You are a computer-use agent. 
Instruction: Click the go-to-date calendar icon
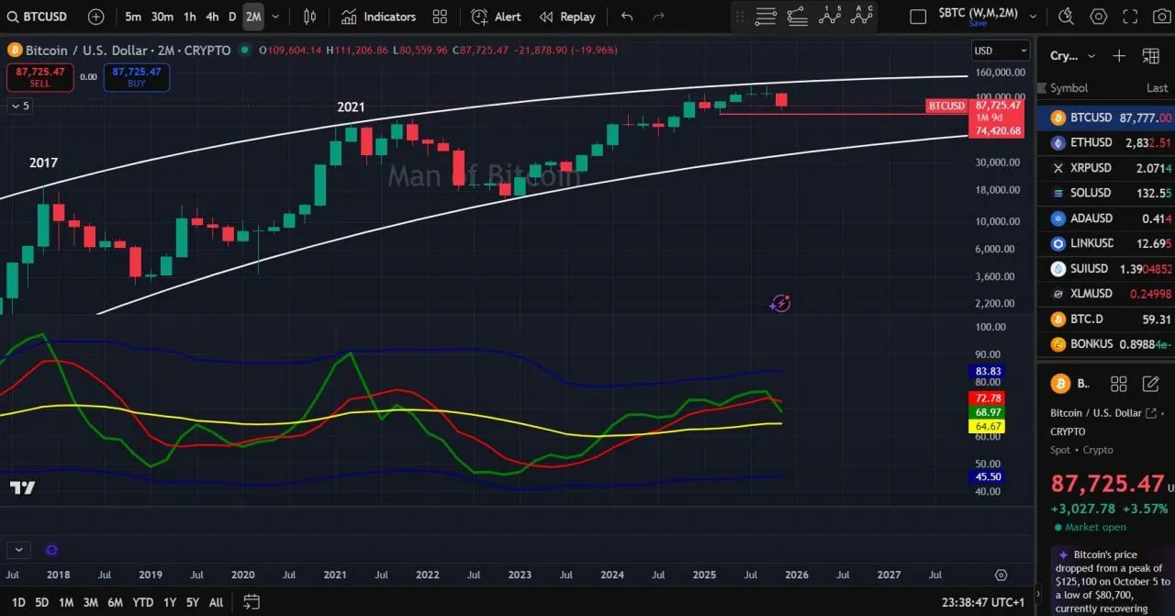251,602
